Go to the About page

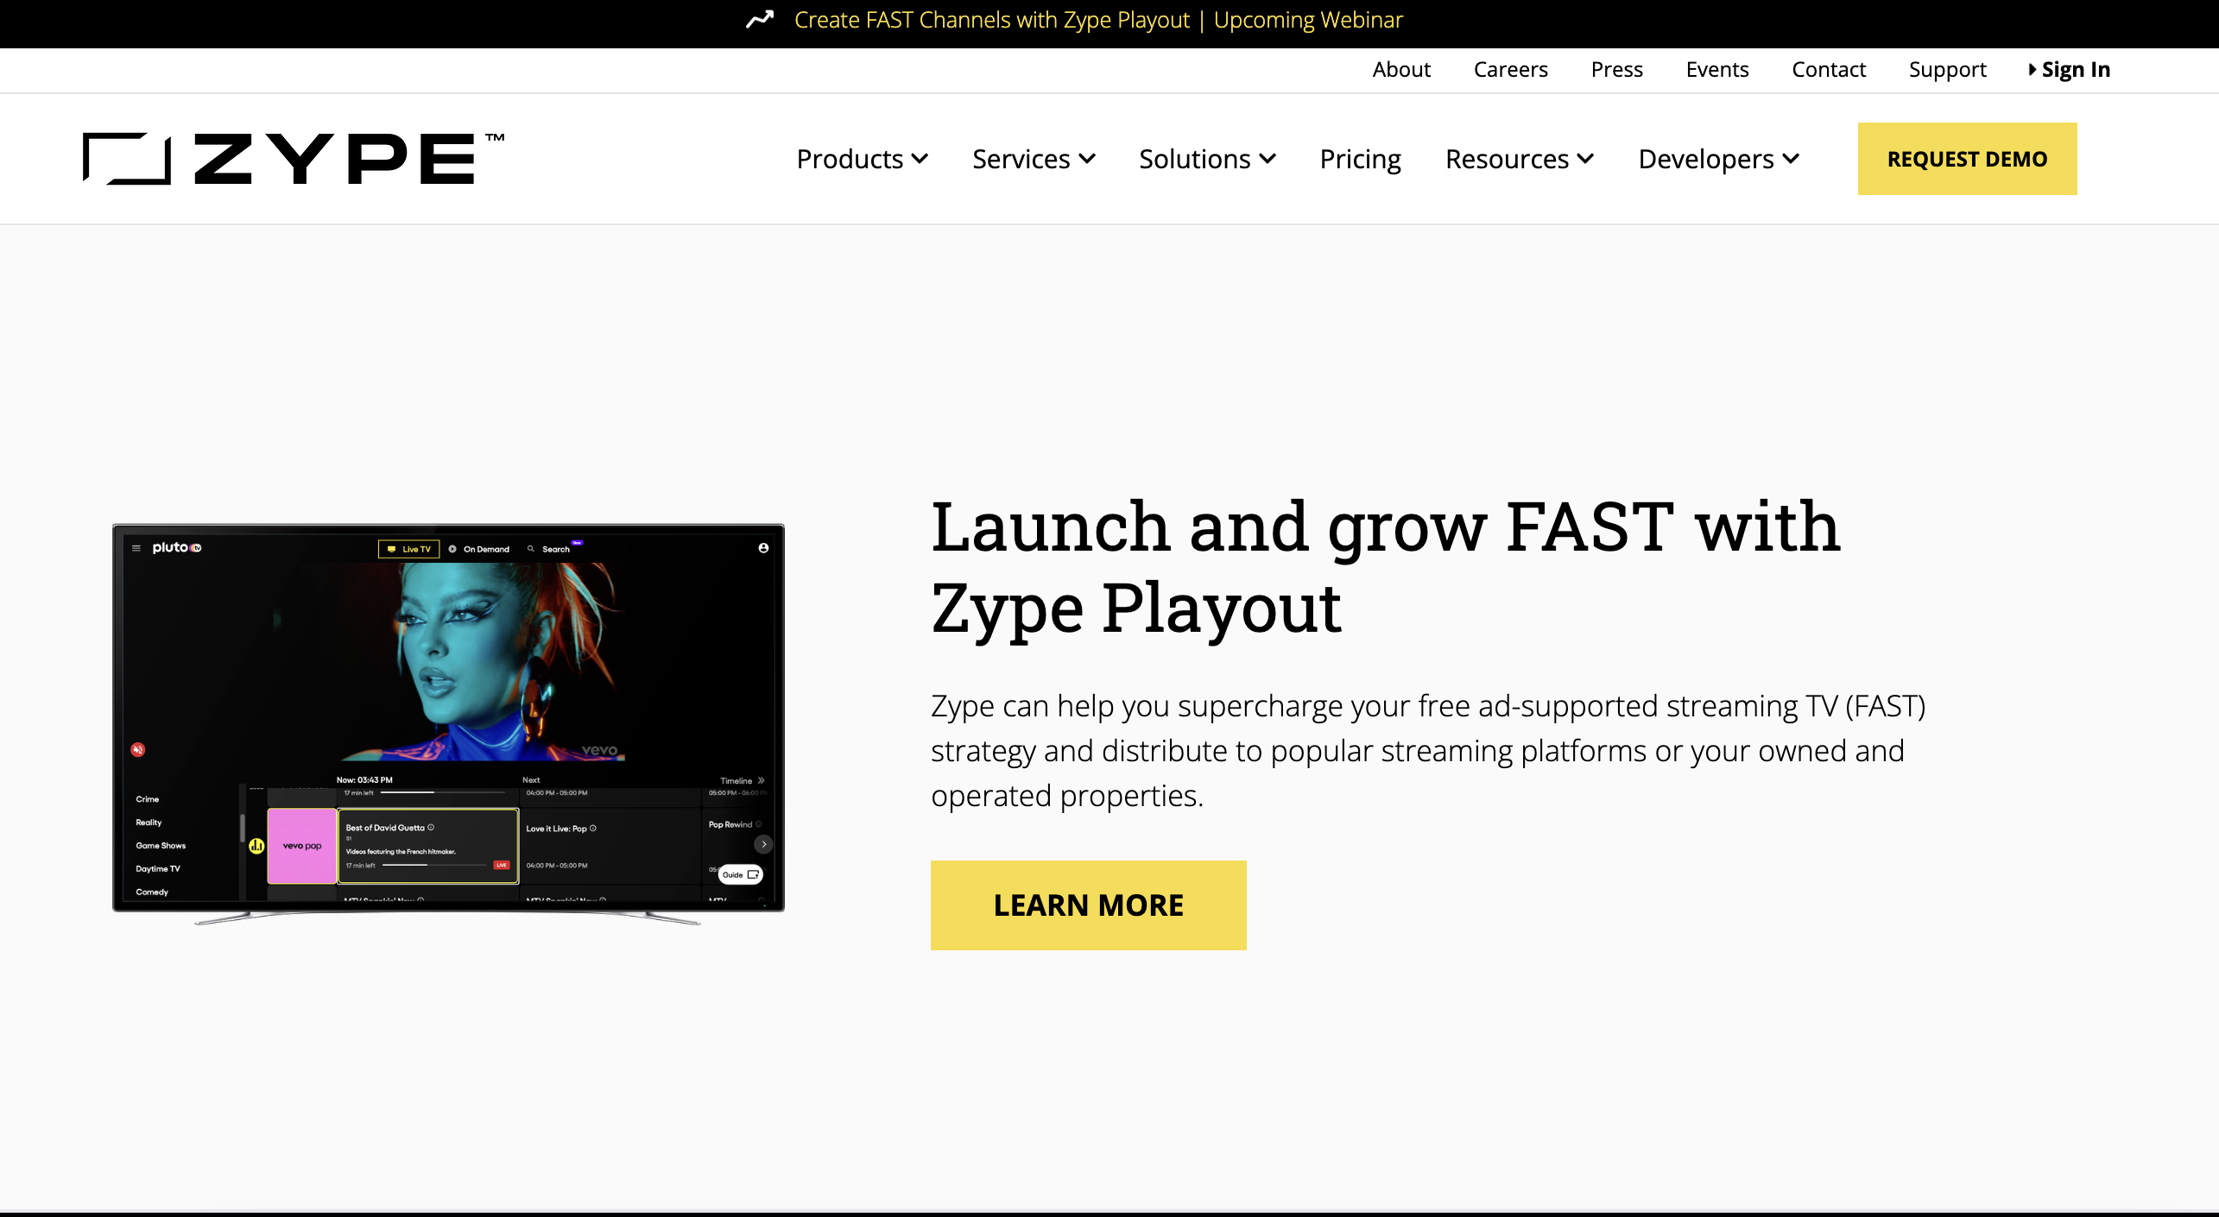tap(1401, 69)
